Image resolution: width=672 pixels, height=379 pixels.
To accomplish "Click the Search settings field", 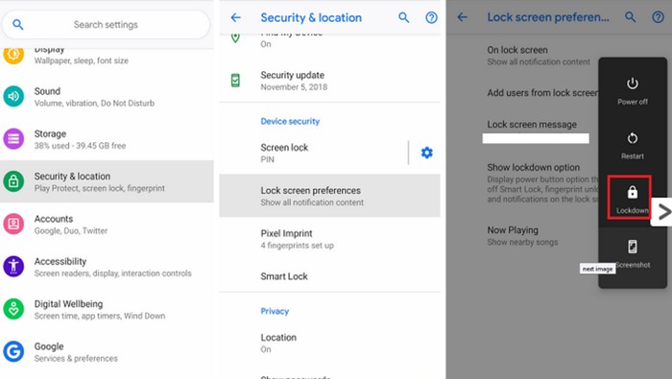I will (106, 25).
